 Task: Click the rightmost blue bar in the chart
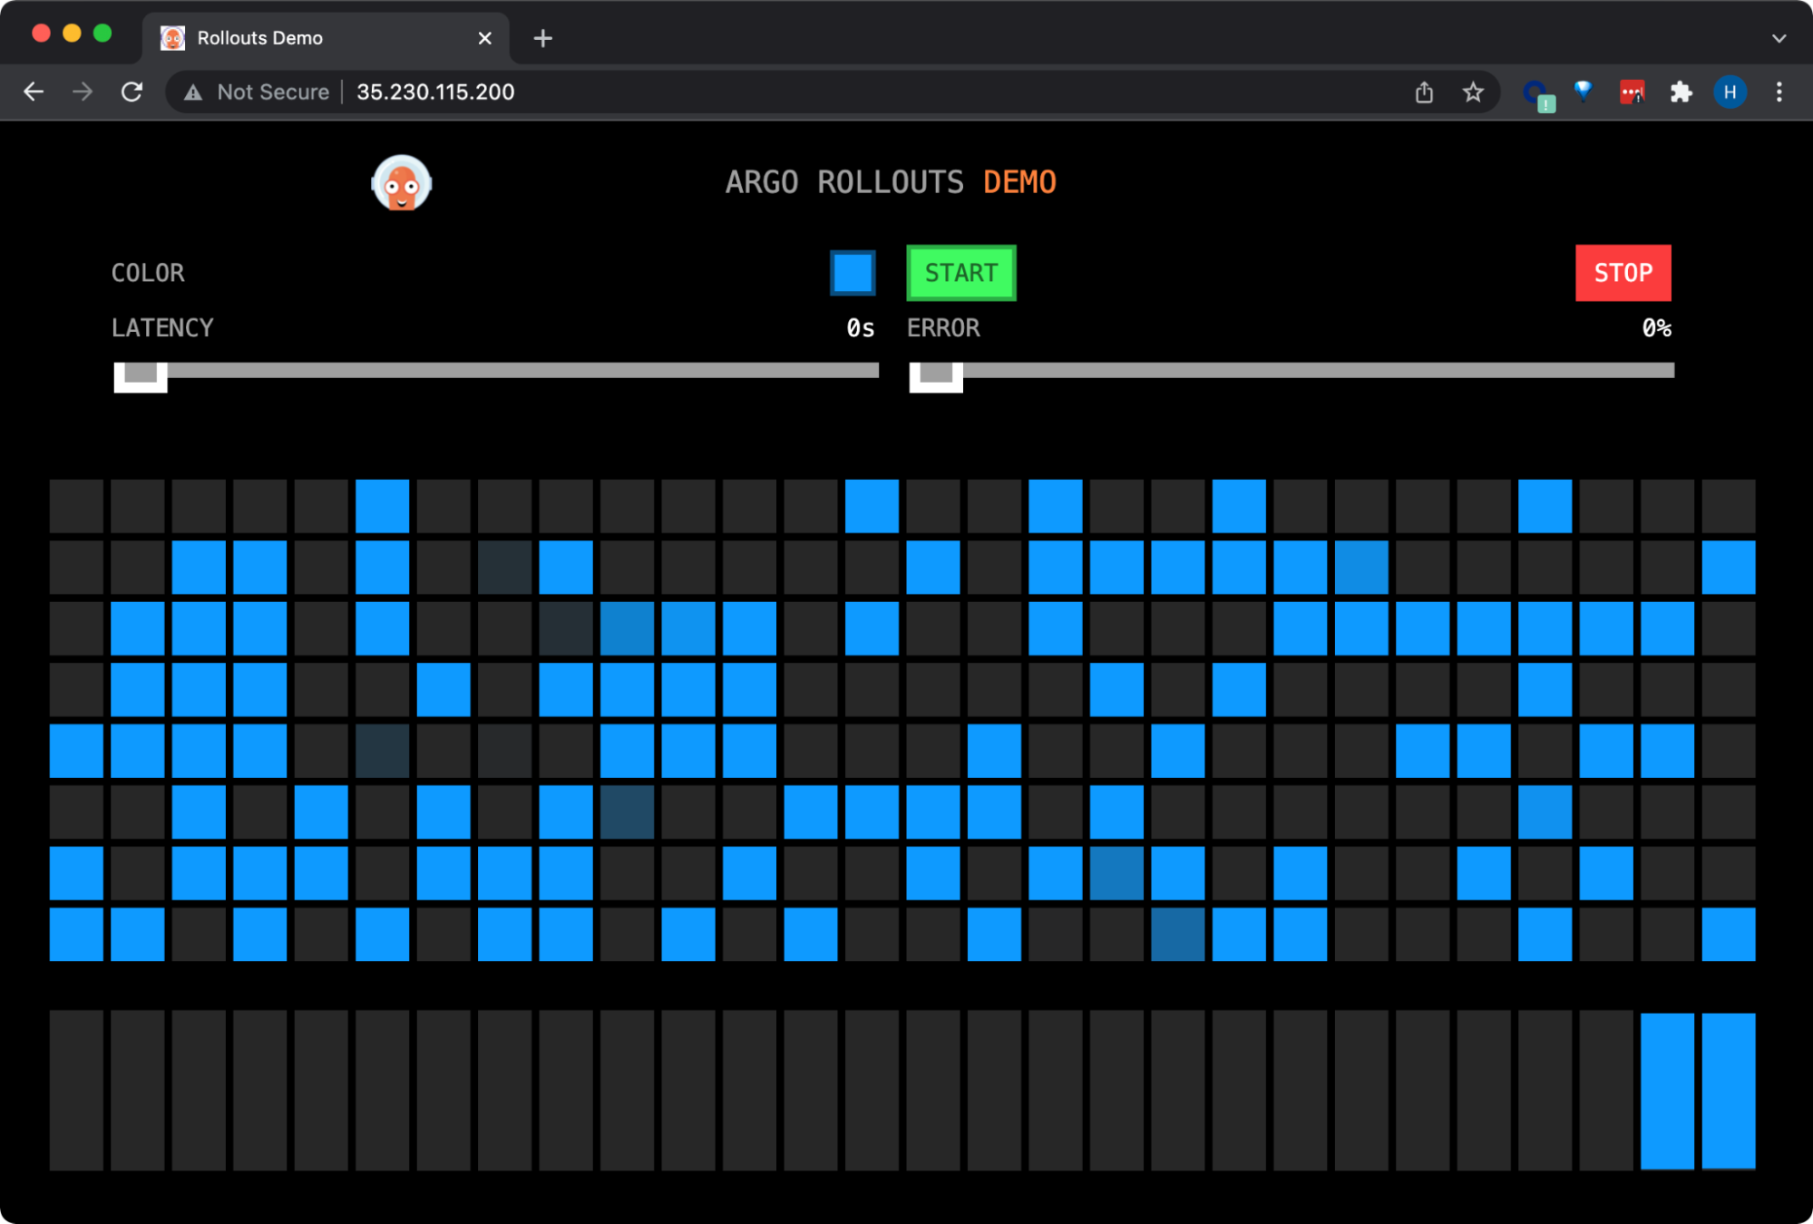tap(1729, 1091)
